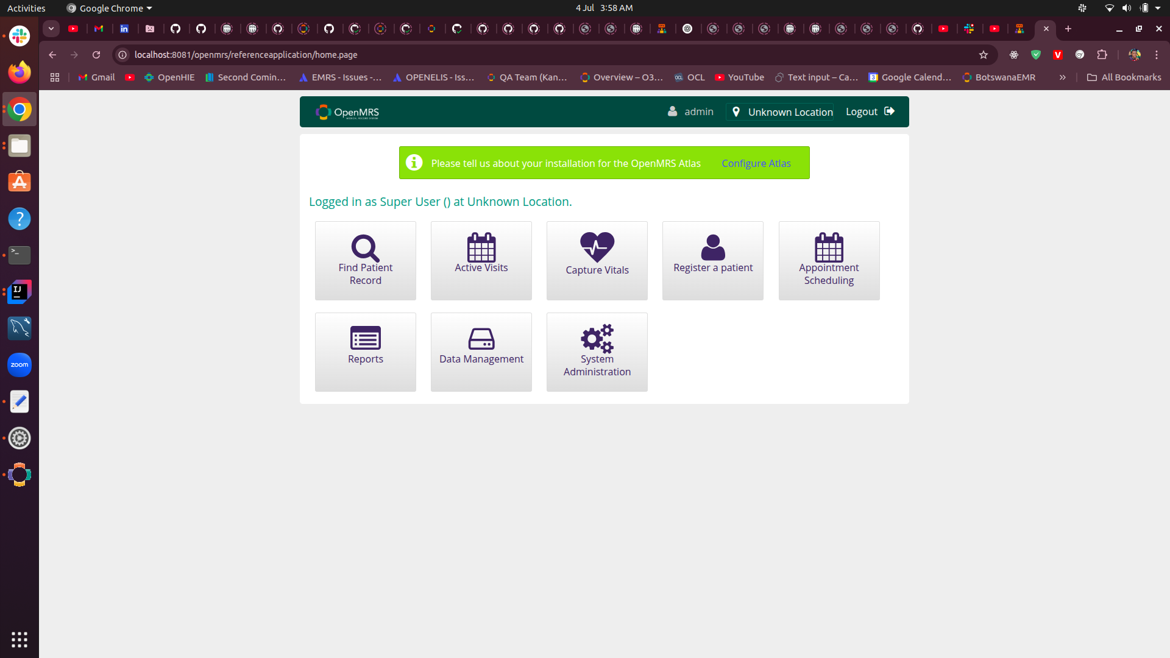The image size is (1170, 658).
Task: Show Applications grid
Action: point(19,639)
